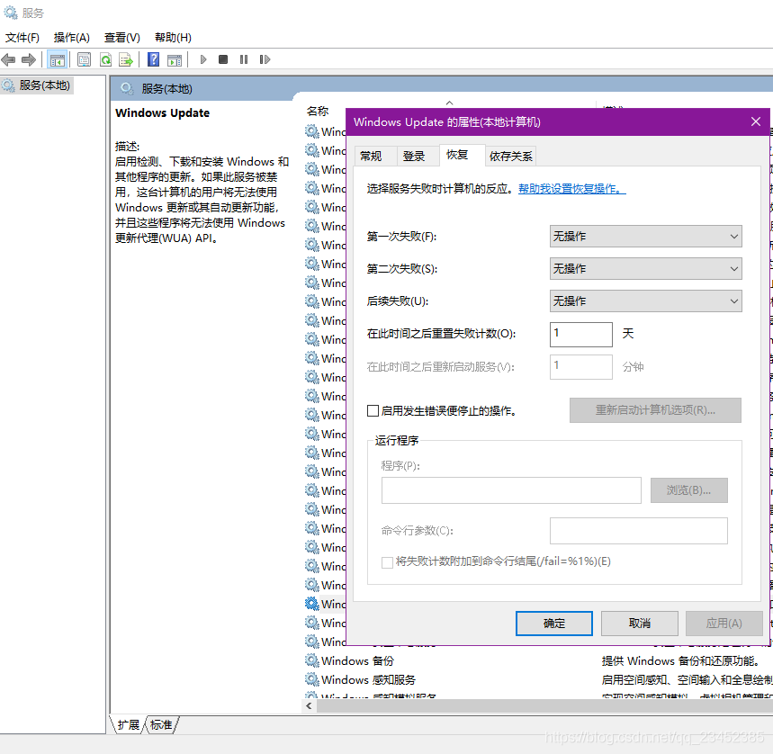Click the highlighted Windows Update service gear icon
Image resolution: width=773 pixels, height=754 pixels.
312,604
